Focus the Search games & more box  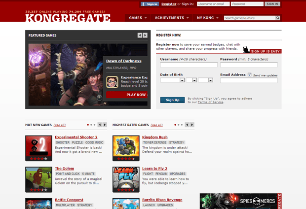(250, 18)
